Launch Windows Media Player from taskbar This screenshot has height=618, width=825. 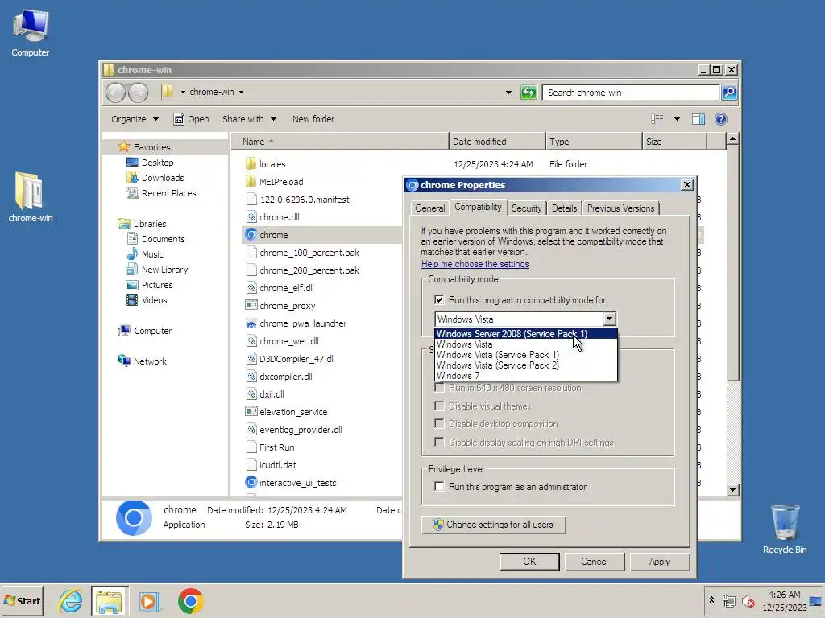click(x=149, y=600)
